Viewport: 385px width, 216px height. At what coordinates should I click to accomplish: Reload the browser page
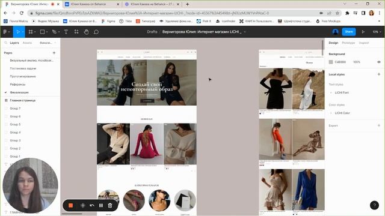click(22, 13)
